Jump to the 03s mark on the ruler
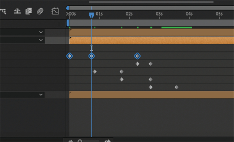234x142 pixels. point(159,14)
